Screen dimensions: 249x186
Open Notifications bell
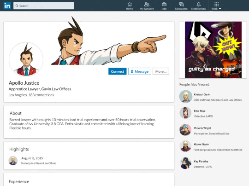point(198,6)
